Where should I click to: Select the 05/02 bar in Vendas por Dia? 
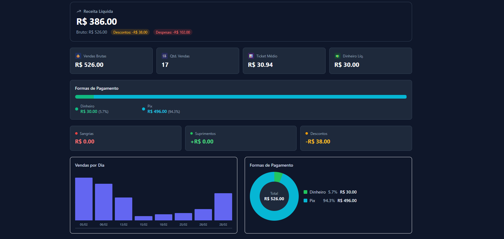point(84,199)
